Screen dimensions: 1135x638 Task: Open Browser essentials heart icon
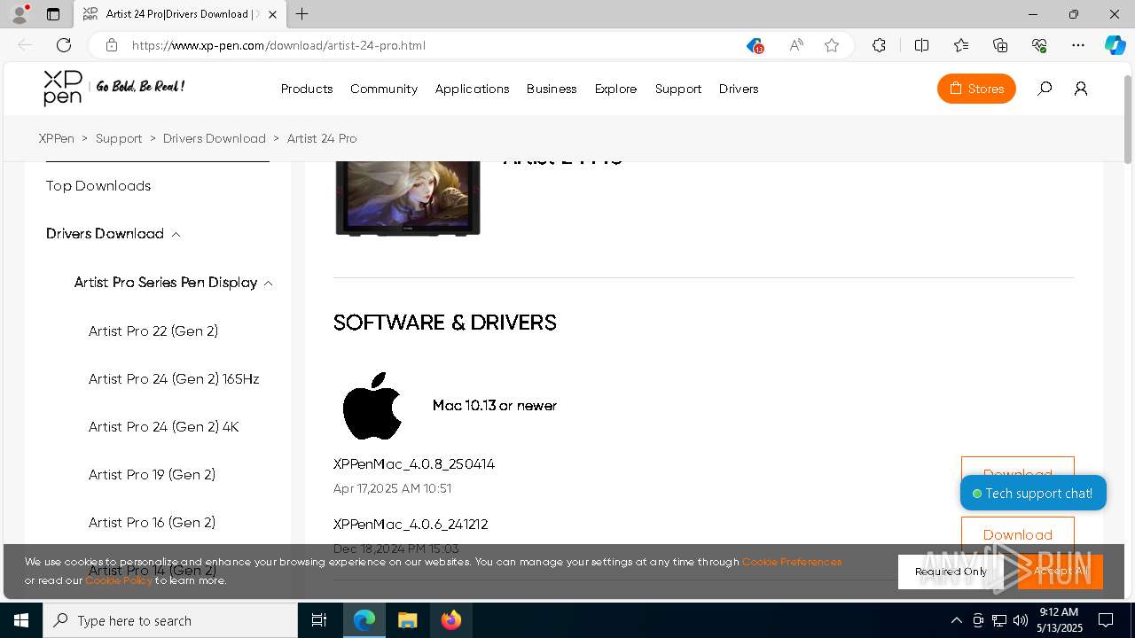pos(1039,45)
